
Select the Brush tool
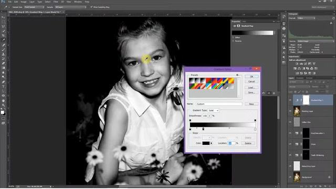coord(3,49)
